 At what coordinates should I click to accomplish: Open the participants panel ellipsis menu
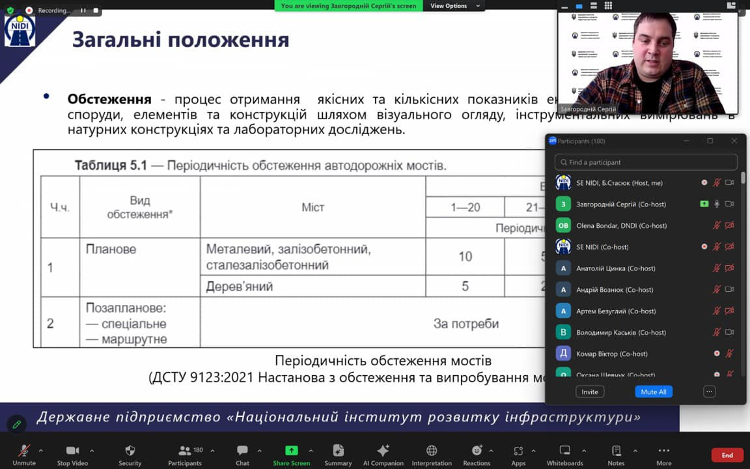710,391
